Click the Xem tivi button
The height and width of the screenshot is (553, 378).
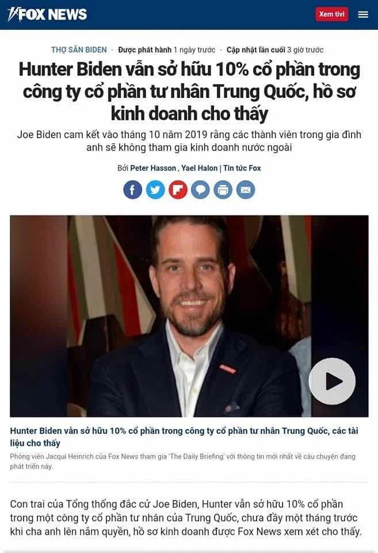(332, 14)
